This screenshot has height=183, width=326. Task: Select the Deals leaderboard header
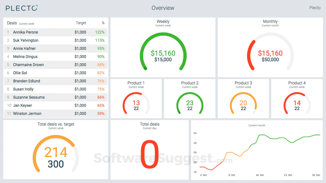point(12,23)
